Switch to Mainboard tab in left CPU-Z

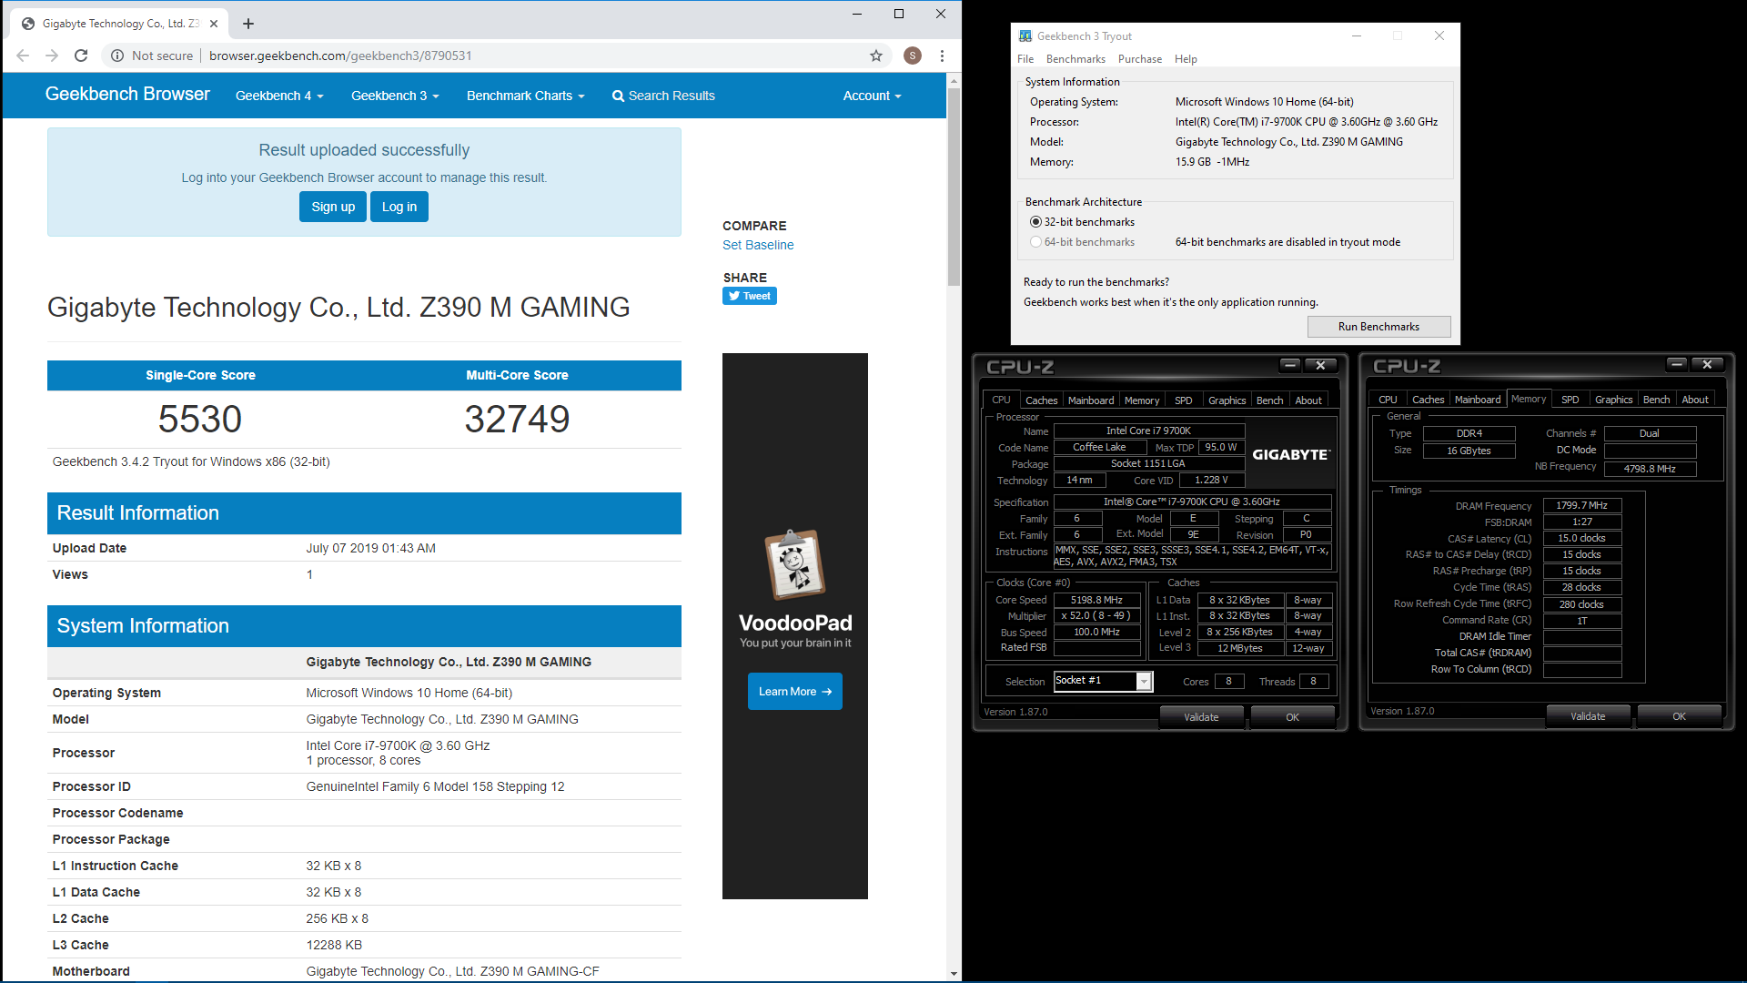click(1091, 400)
